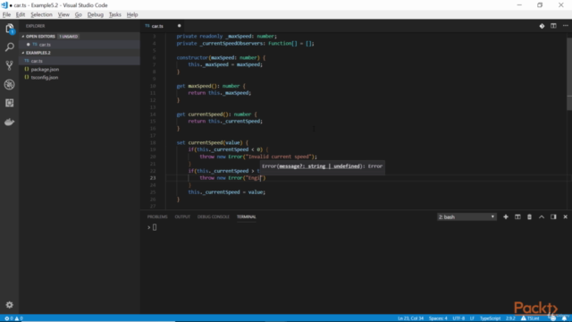Screen dimensions: 572x322
Task: Click line number 23 in the gutter
Action: tap(153, 178)
